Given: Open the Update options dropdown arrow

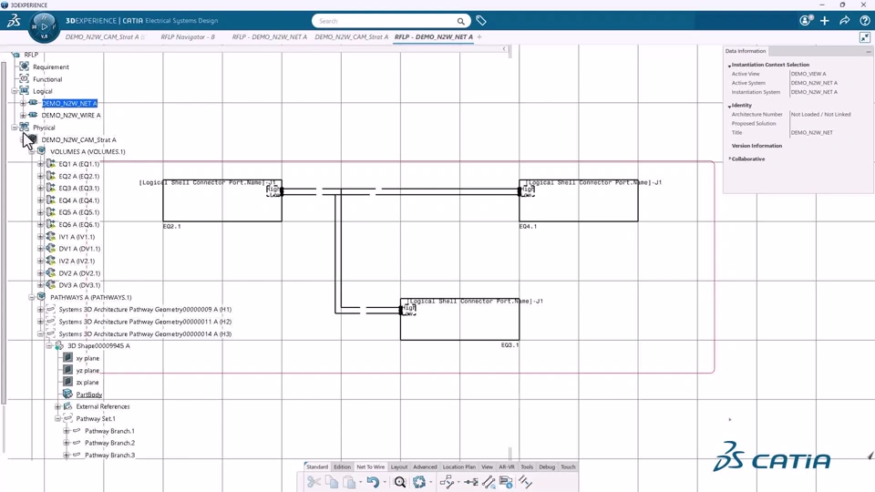Looking at the screenshot, I should pos(431,483).
